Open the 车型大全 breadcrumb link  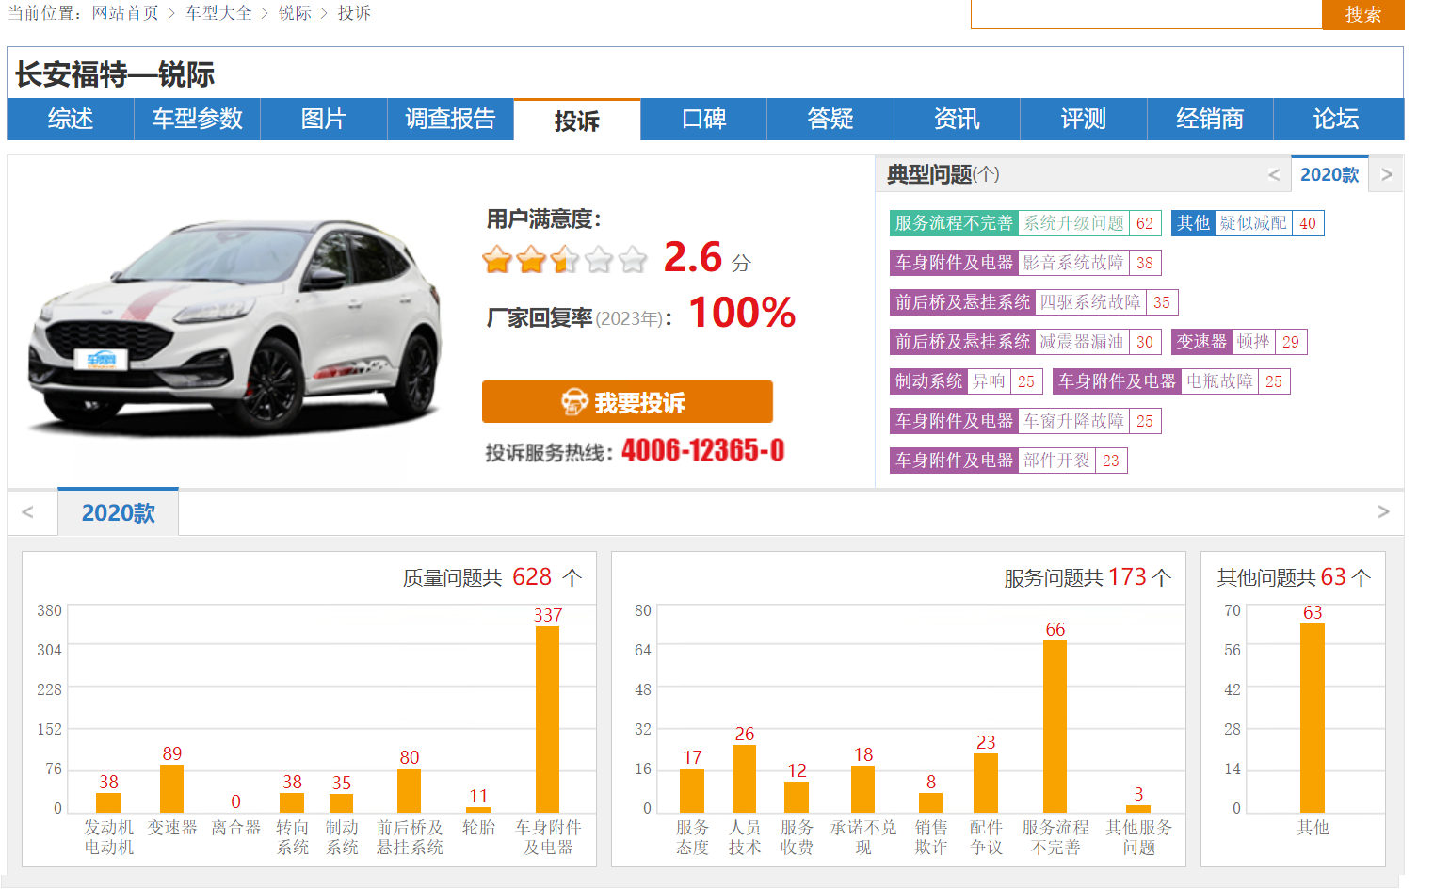[218, 13]
